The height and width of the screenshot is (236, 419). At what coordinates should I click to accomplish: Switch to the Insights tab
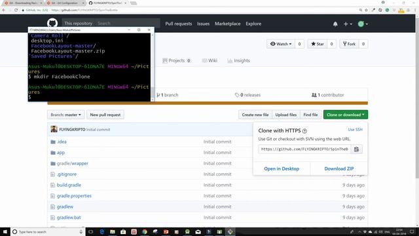[238, 61]
